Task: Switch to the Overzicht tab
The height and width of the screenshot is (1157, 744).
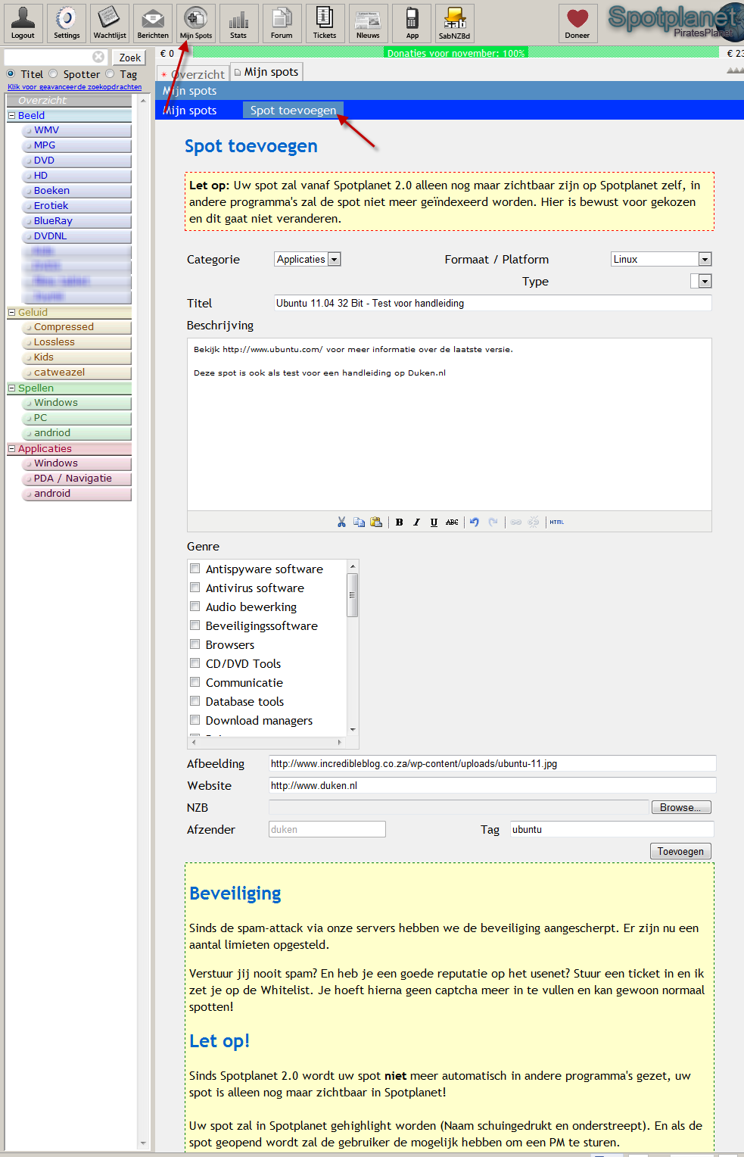Action: click(192, 73)
